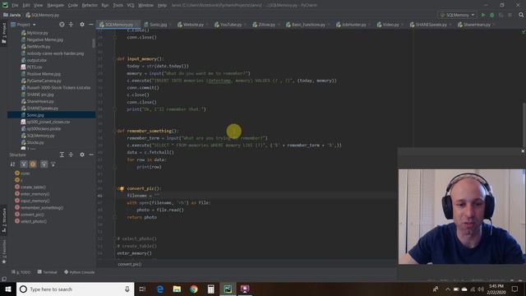Image resolution: width=526 pixels, height=296 pixels.
Task: Collapse the input_memory function fold marker
Action: [x=115, y=59]
